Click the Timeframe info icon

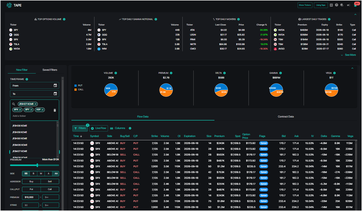click(27, 79)
